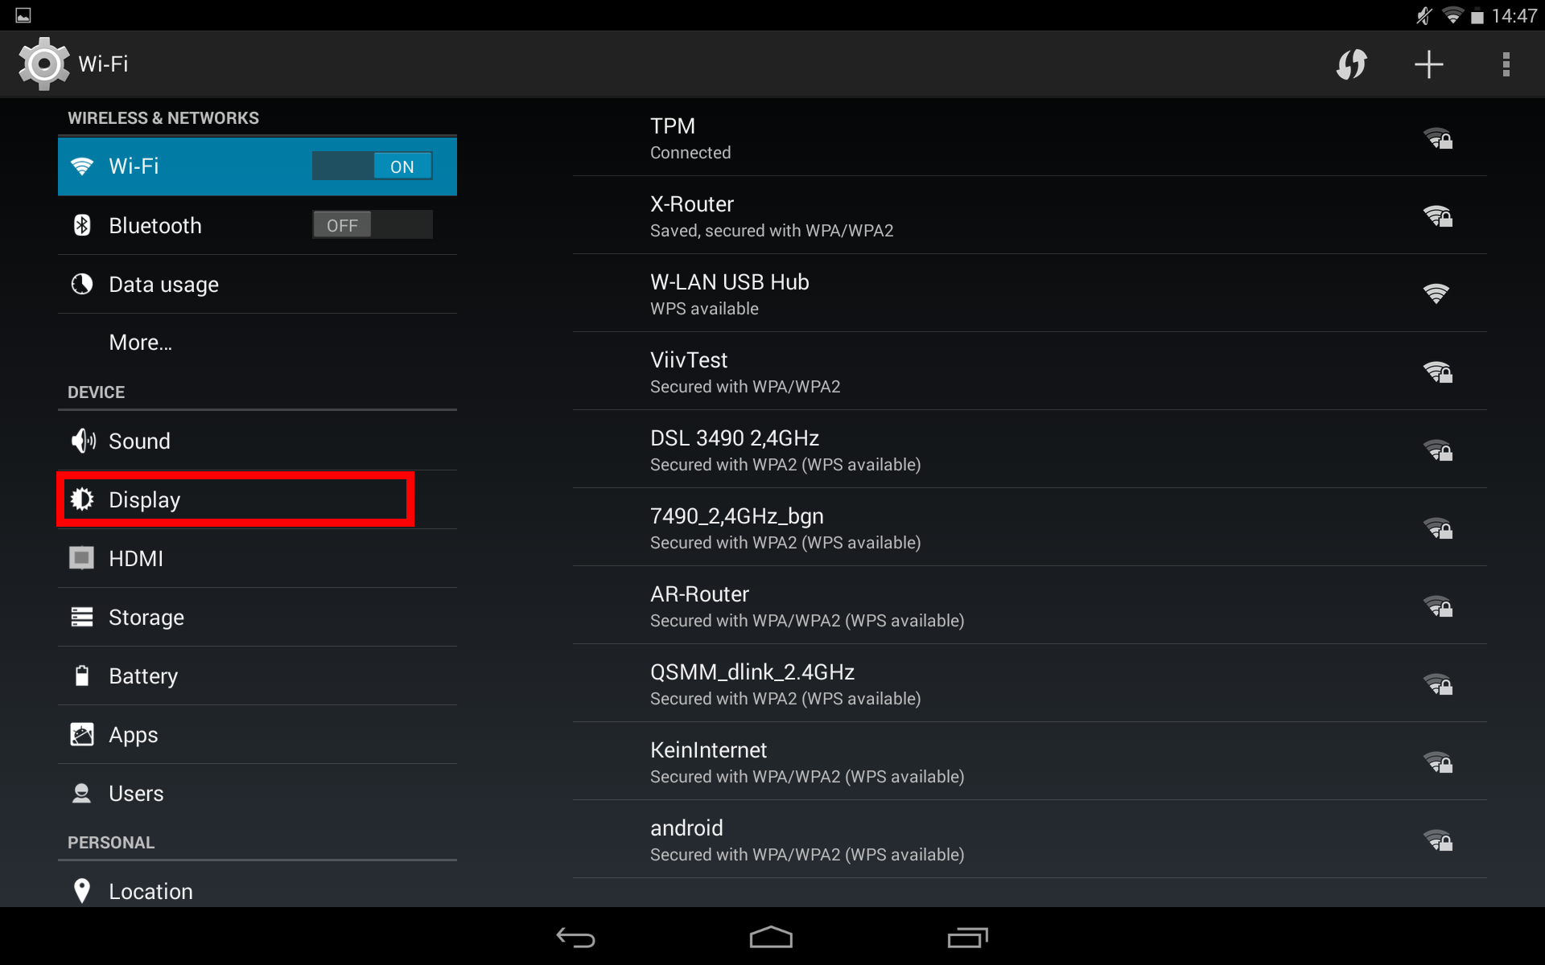Open the Storage settings entry
This screenshot has height=965, width=1545.
257,617
